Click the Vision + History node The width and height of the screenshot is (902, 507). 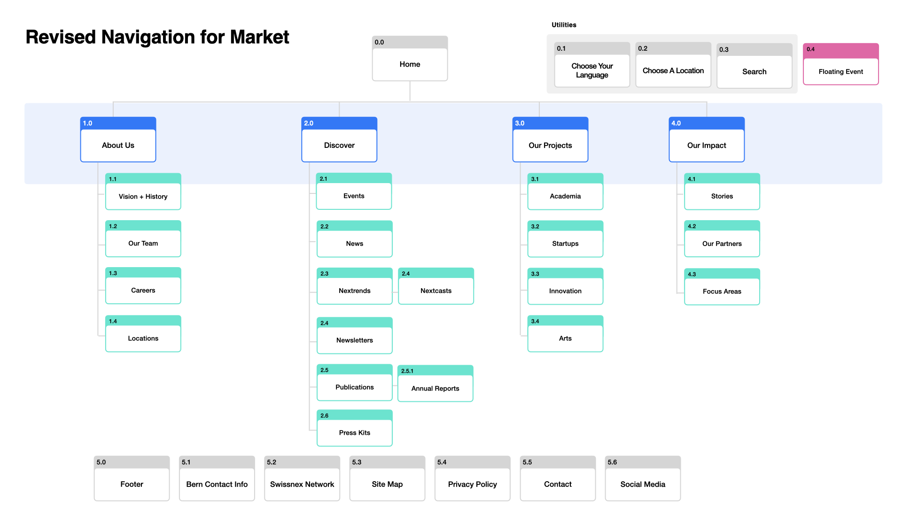click(143, 192)
